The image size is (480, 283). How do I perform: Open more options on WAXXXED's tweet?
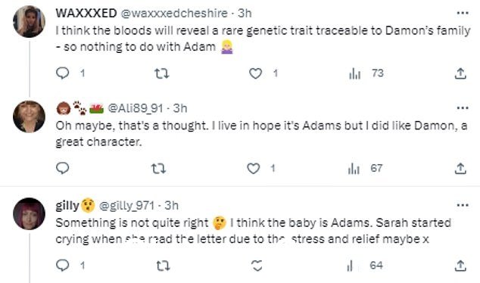click(463, 13)
